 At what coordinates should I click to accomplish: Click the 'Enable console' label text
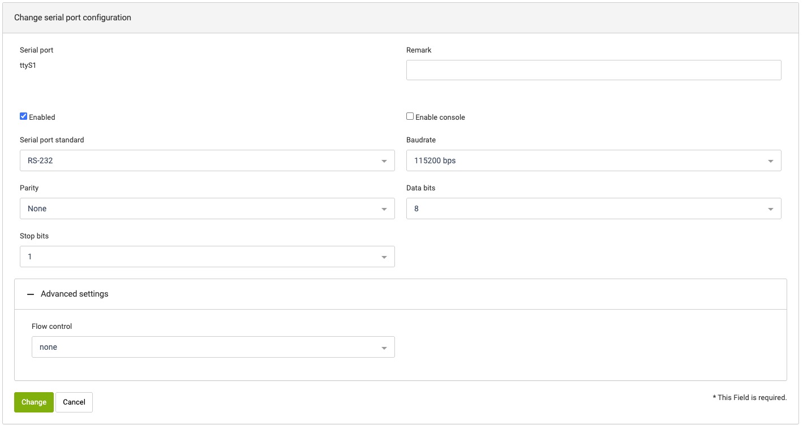[440, 118]
